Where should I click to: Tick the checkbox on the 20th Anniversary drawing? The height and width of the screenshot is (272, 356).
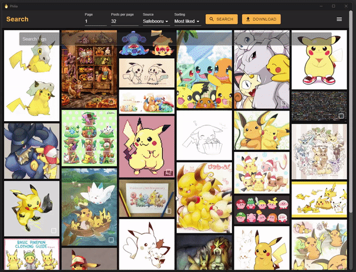tap(169, 211)
